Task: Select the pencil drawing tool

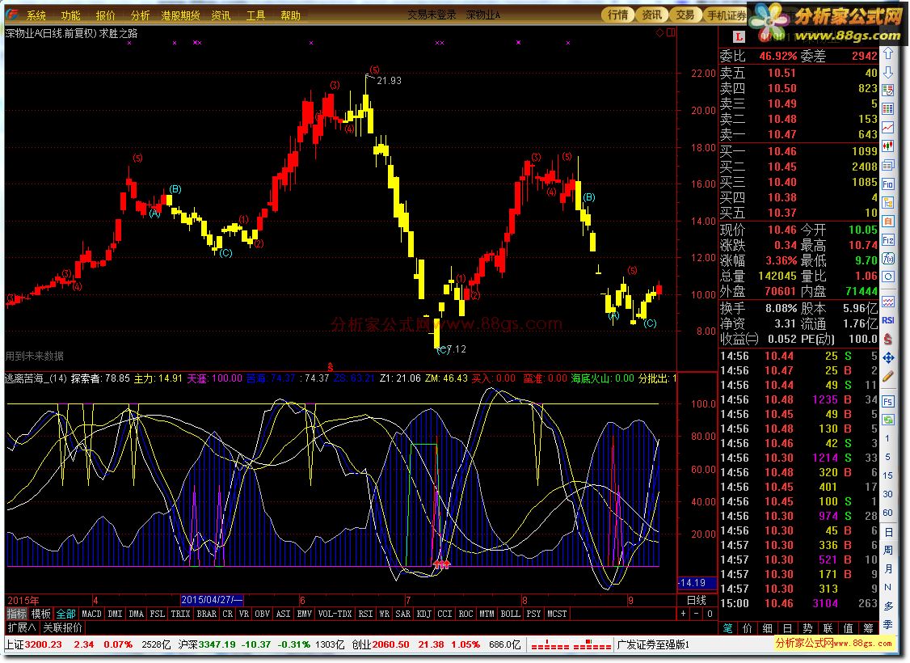Action: click(888, 377)
